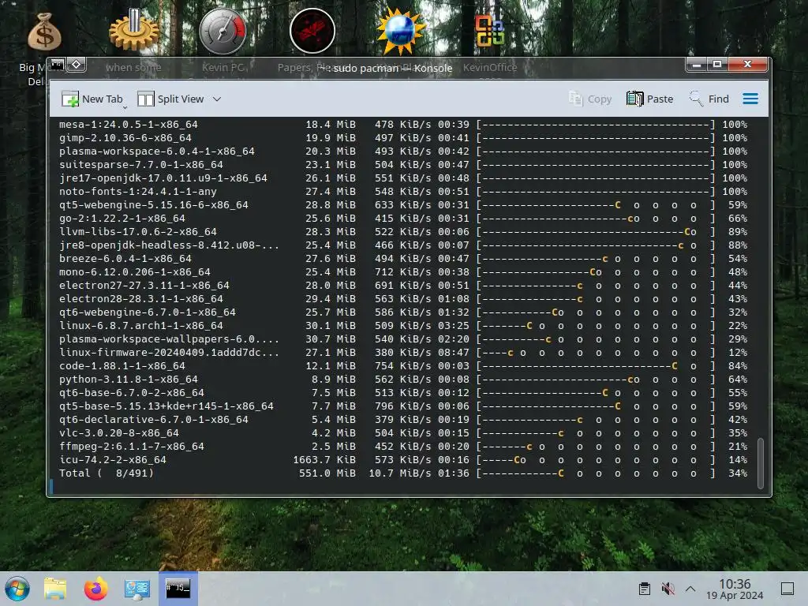Click the electron28-28.3.1-1 package name
Screen dimensions: 808x606
(x=141, y=298)
